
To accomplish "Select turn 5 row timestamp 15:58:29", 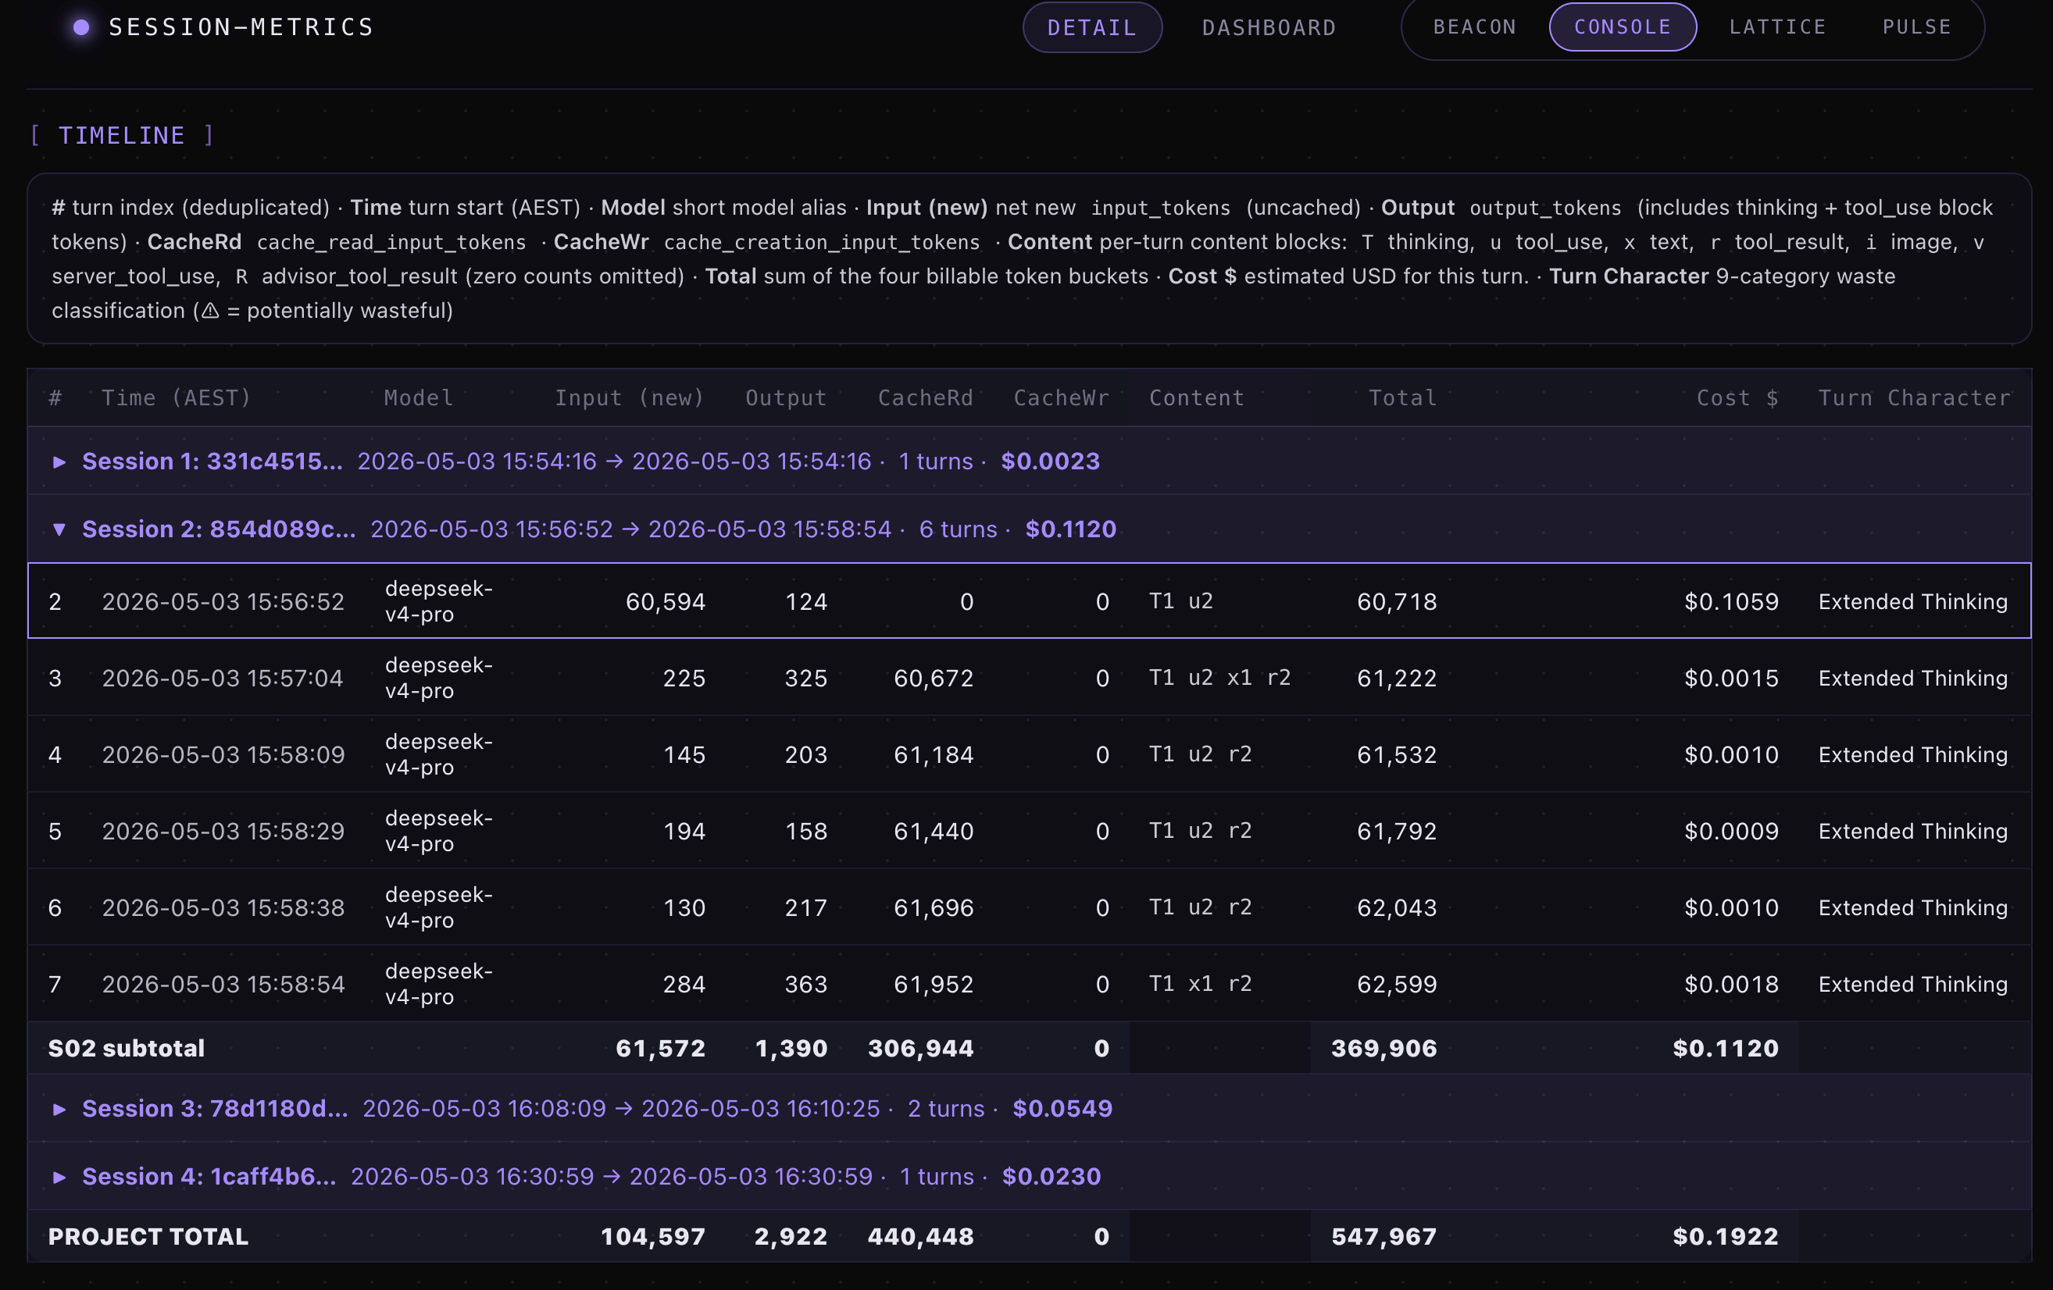I will (x=223, y=832).
